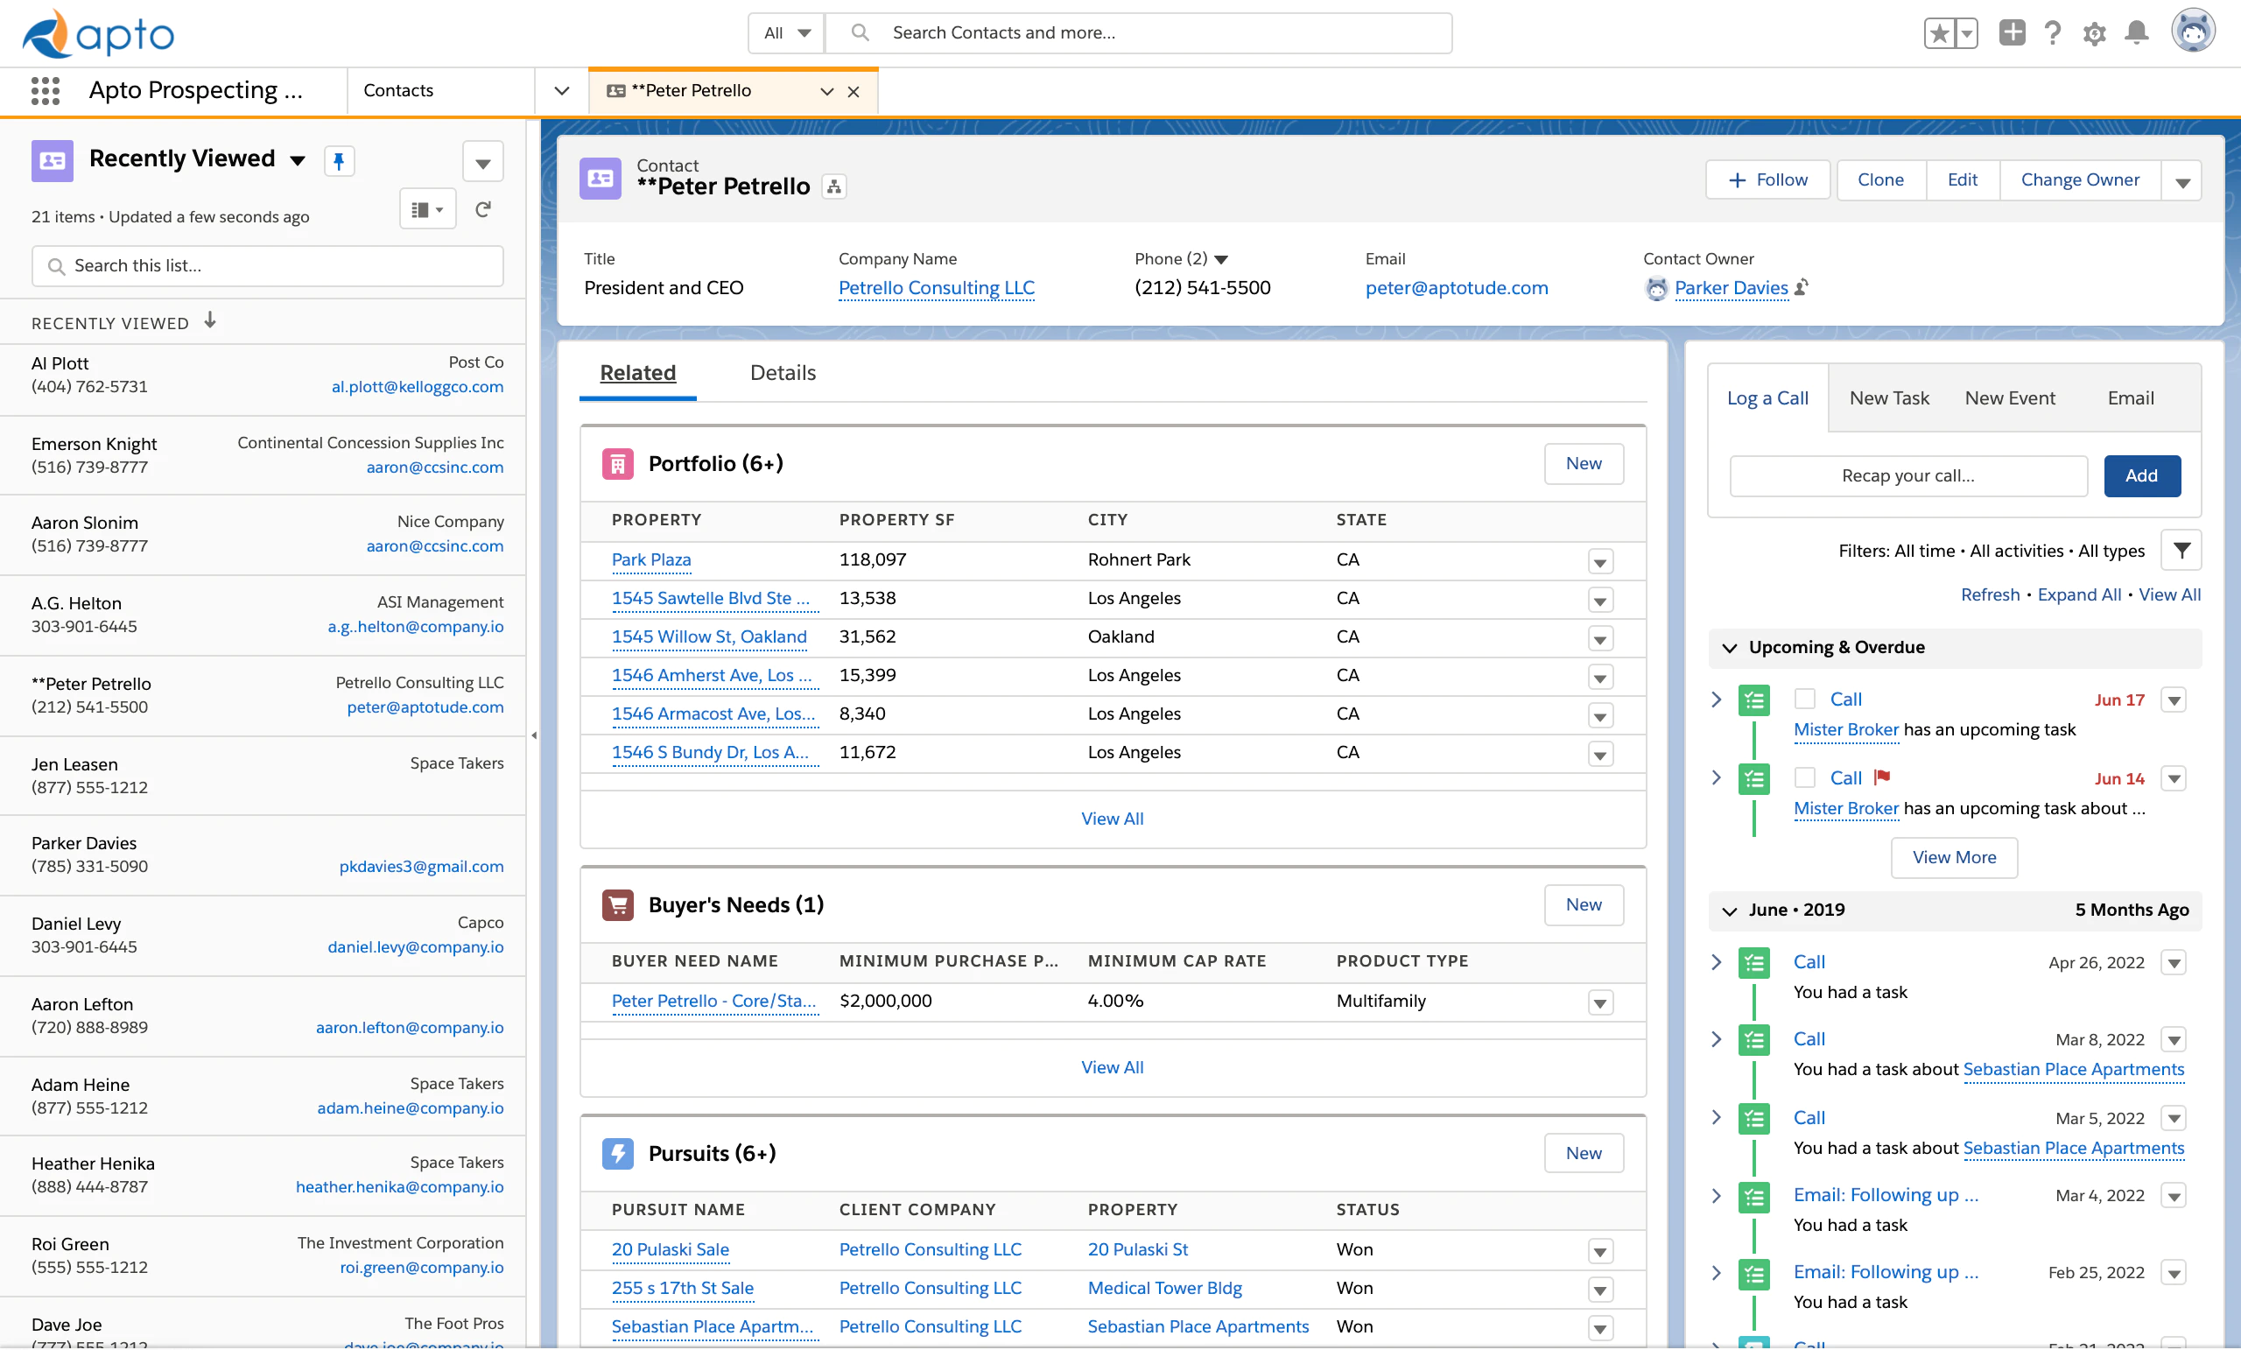This screenshot has height=1350, width=2241.
Task: Open the activity timeline filter icon
Action: click(x=2181, y=551)
